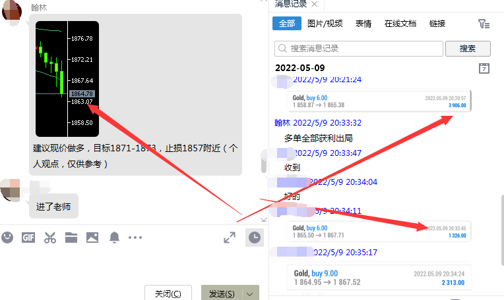Select the 建议现价做多 advice text

pos(135,156)
